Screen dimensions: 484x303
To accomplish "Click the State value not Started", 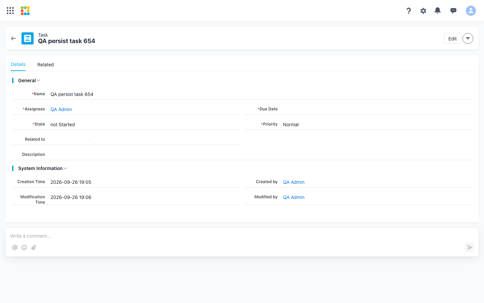I will pos(63,125).
